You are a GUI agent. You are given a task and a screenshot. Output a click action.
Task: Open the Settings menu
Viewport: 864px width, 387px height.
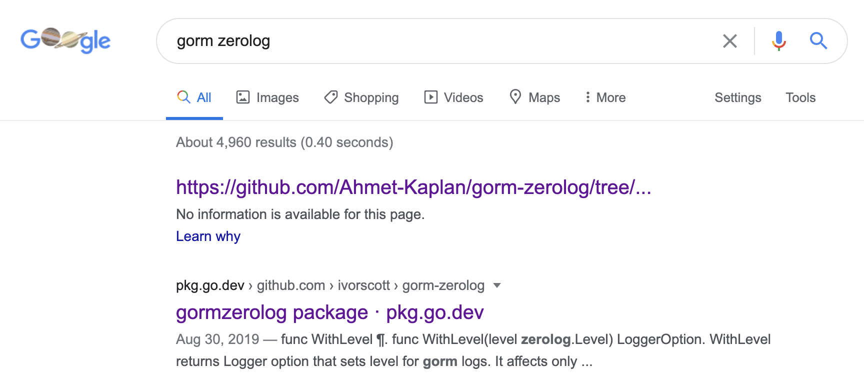[x=738, y=97]
